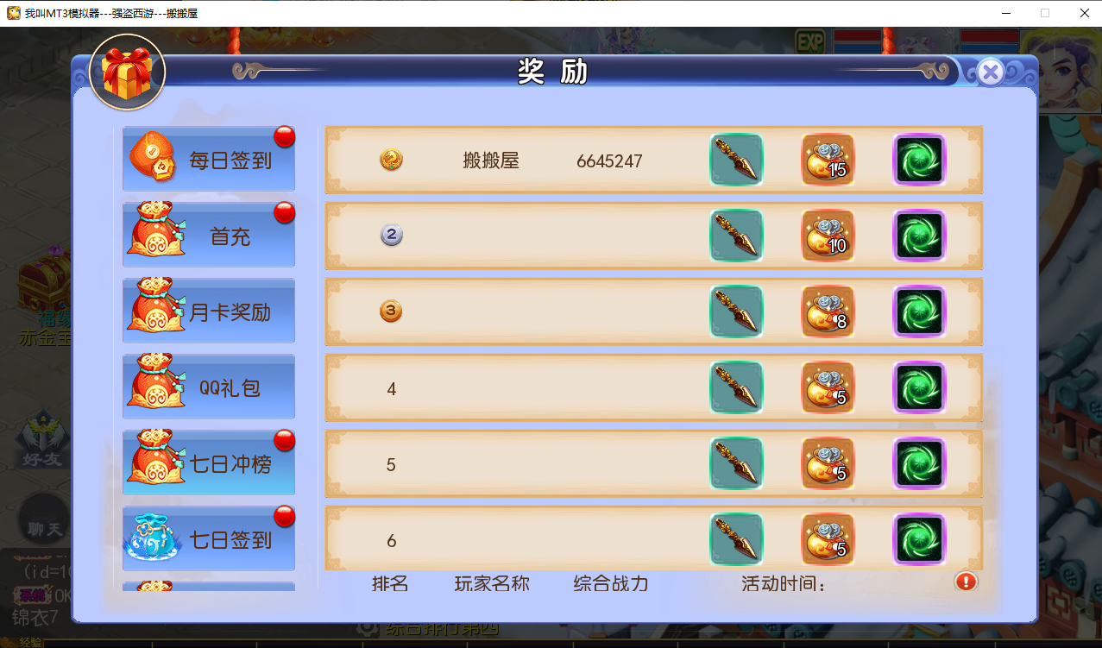Screen dimensions: 1102x648
Task: Inspect the green swirl reward in rank 6 row
Action: (919, 539)
